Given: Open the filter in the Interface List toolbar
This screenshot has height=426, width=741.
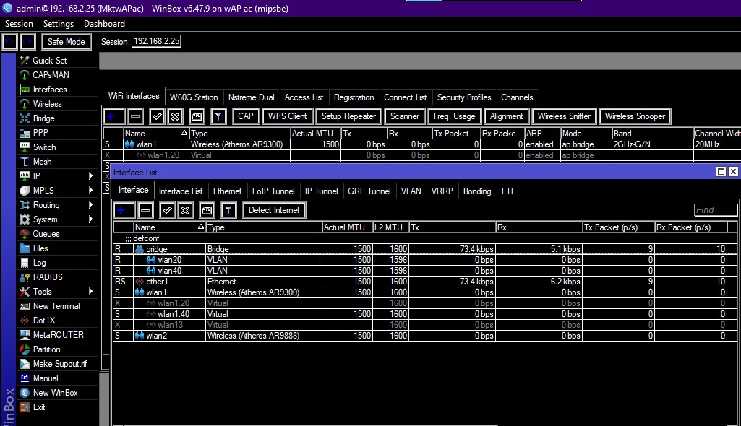Looking at the screenshot, I should tap(228, 210).
